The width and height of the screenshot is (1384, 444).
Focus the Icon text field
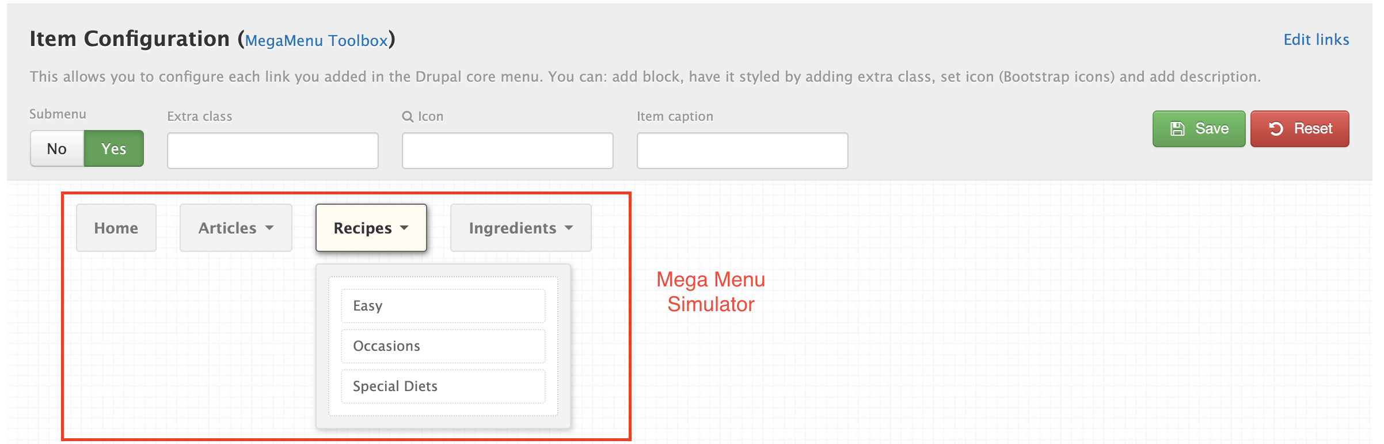507,151
